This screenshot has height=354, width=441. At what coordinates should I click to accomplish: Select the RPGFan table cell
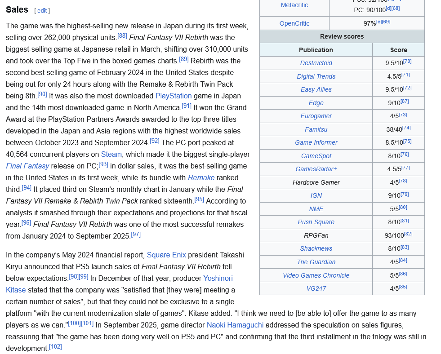click(x=316, y=235)
